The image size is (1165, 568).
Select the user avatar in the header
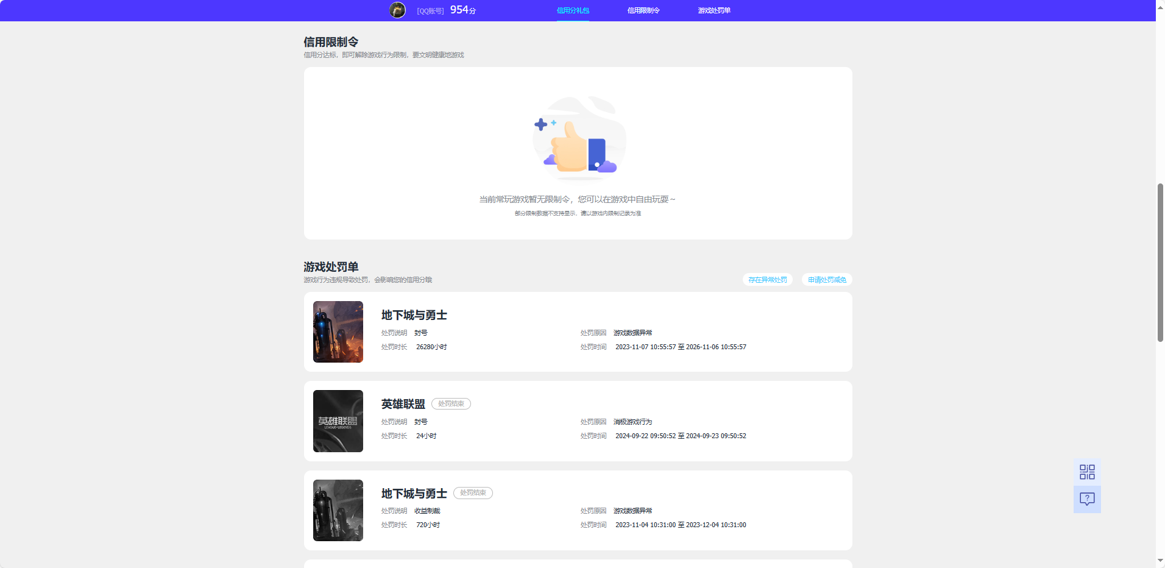coord(398,10)
